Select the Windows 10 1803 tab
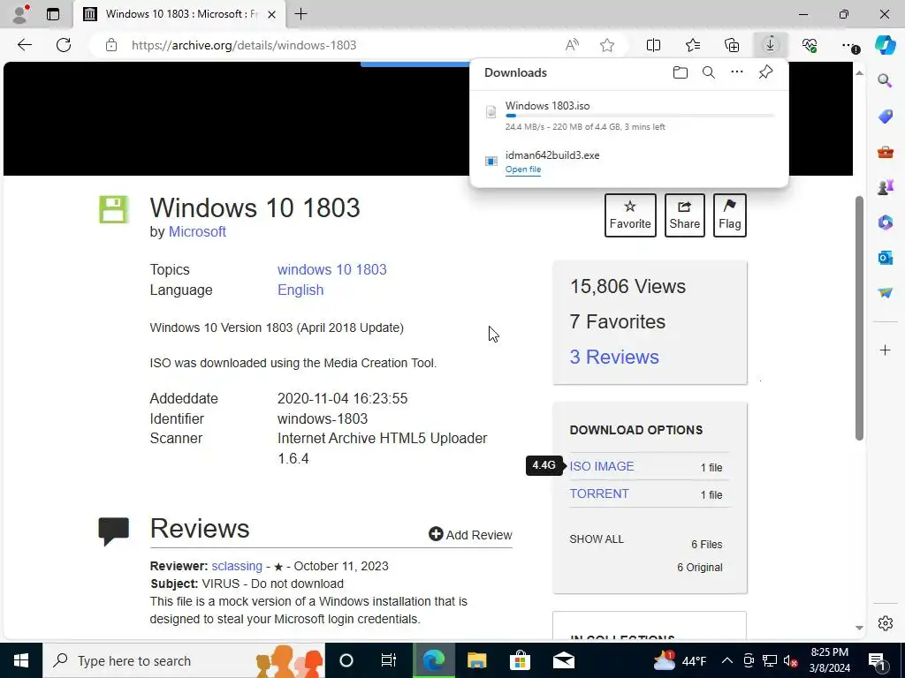Image resolution: width=905 pixels, height=678 pixels. pyautogui.click(x=179, y=14)
